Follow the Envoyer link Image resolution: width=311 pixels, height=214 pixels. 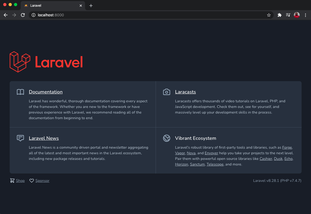coord(211,153)
